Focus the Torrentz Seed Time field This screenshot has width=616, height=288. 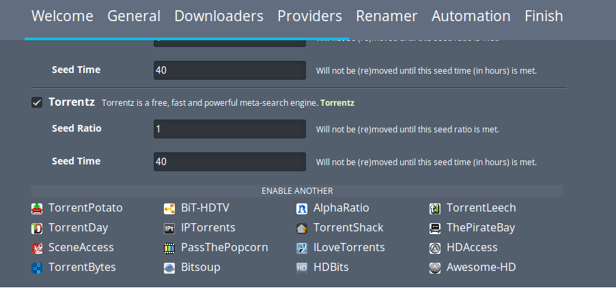(x=230, y=162)
